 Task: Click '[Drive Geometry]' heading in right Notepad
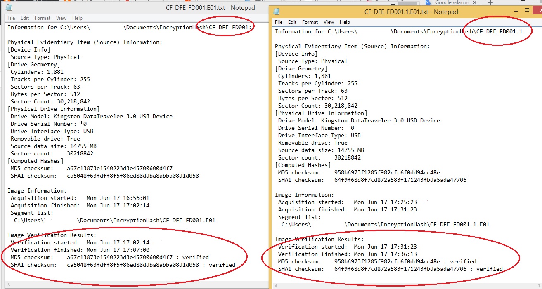pos(301,68)
